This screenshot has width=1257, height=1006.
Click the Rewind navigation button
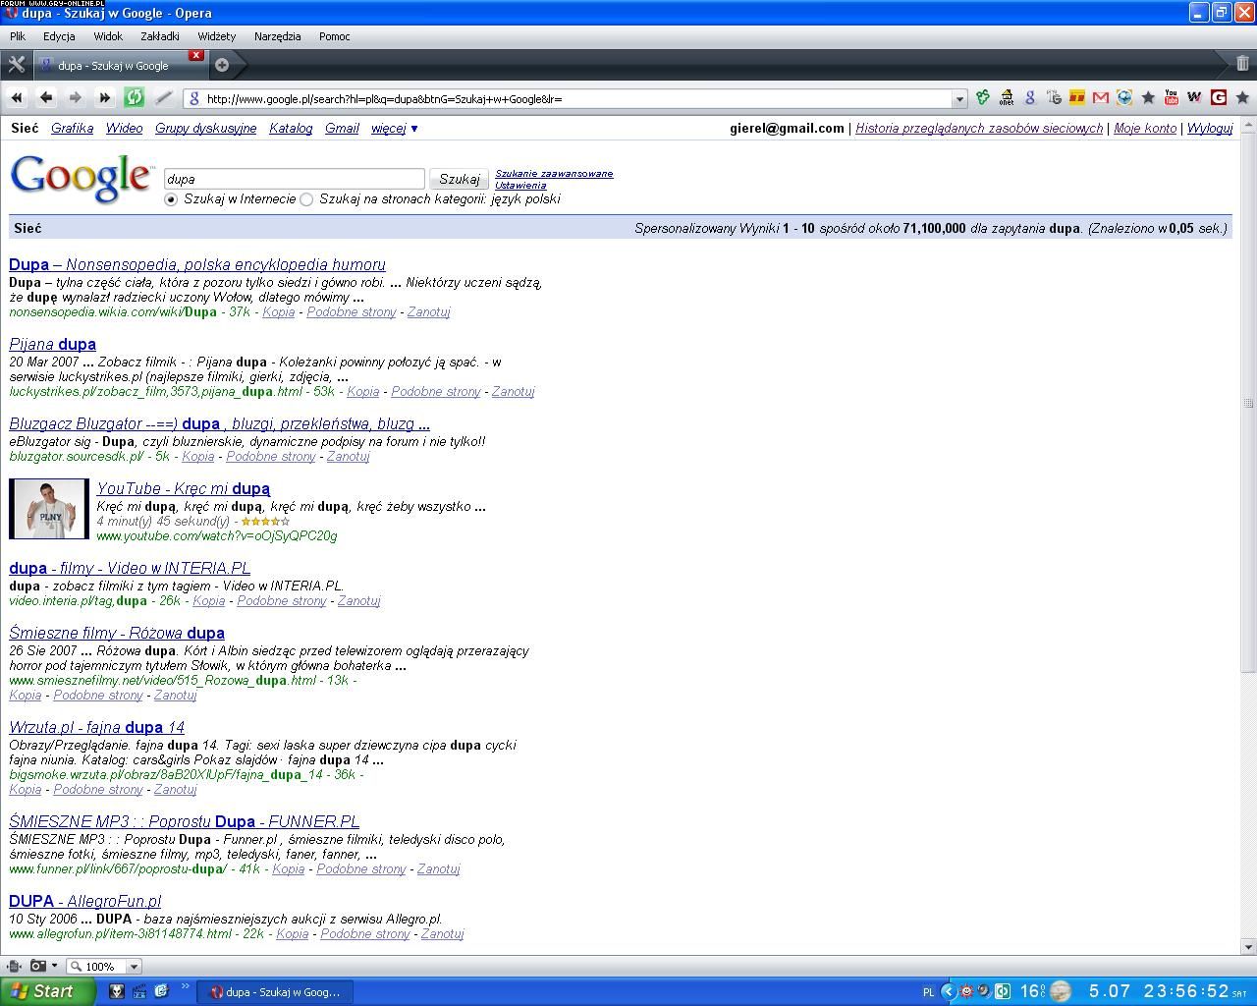tap(17, 97)
